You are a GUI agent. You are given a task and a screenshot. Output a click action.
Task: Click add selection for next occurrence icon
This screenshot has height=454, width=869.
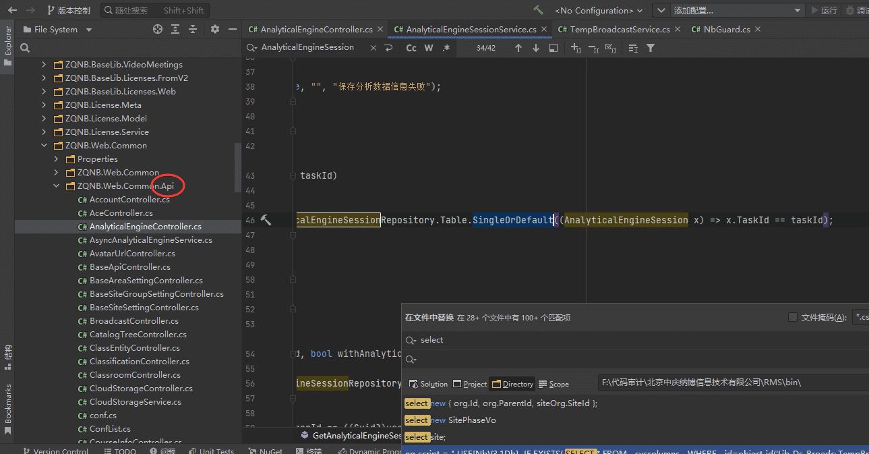click(x=576, y=48)
